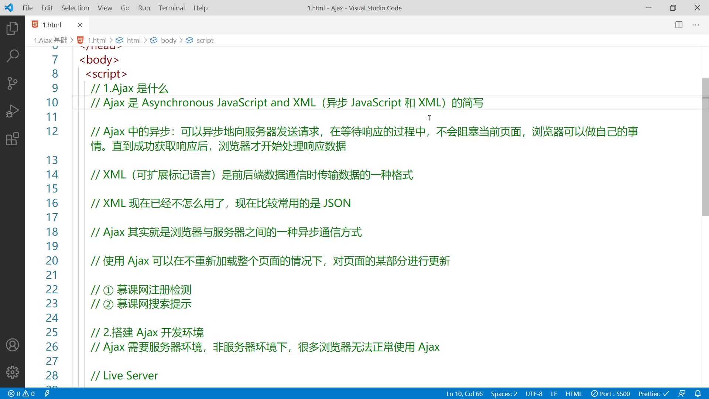
Task: Stop Live Server on Port 5500
Action: [x=610, y=394]
